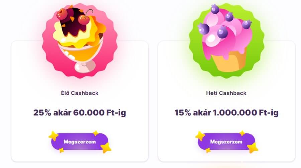Claim the Heti Cashback via Megszerzem
The height and width of the screenshot is (168, 301).
tap(226, 142)
